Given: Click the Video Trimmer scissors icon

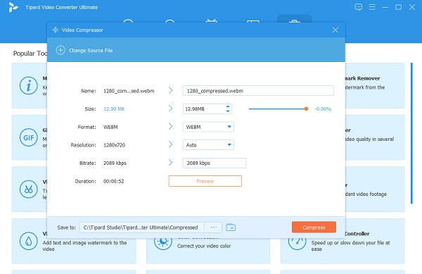Looking at the screenshot, I should 29,189.
